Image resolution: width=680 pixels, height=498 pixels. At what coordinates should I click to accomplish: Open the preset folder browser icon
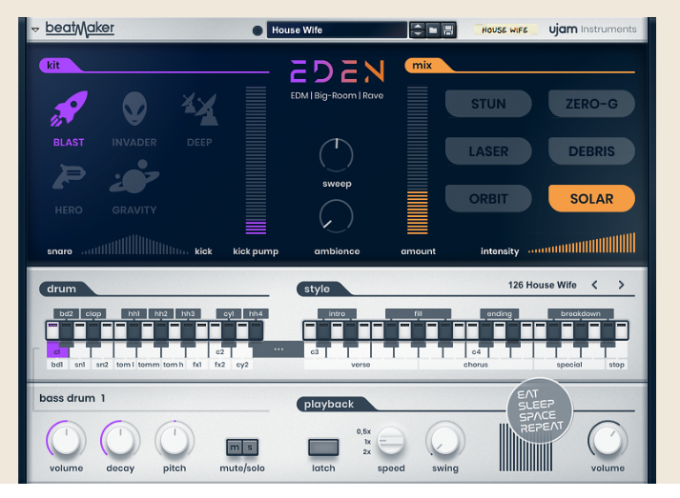433,30
